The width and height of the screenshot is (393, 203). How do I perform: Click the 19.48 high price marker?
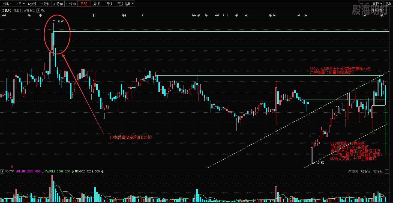(x=60, y=21)
